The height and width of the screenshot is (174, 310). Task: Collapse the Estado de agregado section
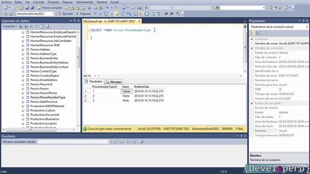coord(252,103)
